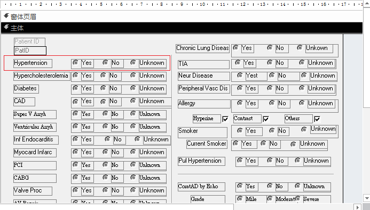Select the Peripheral Vasc Dis label

coord(204,89)
